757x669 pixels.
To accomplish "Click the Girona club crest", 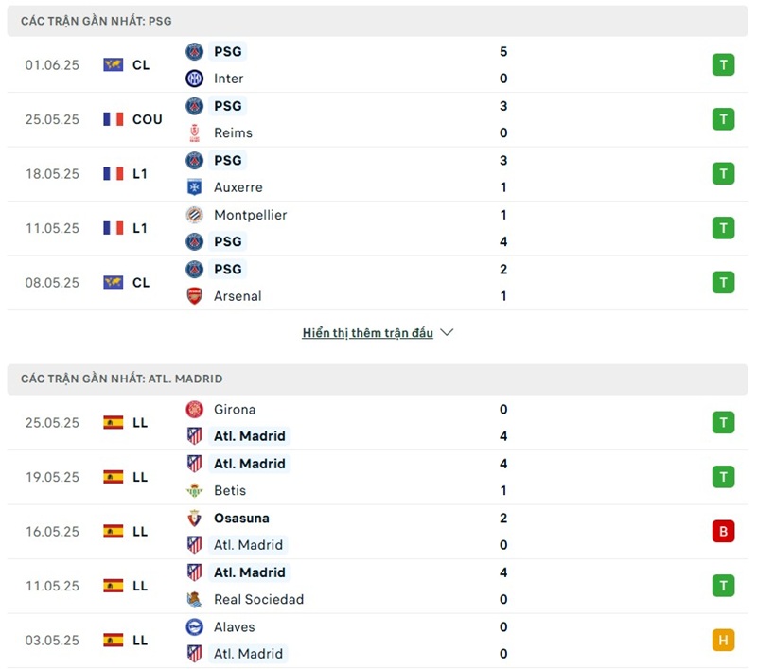I will coord(195,410).
